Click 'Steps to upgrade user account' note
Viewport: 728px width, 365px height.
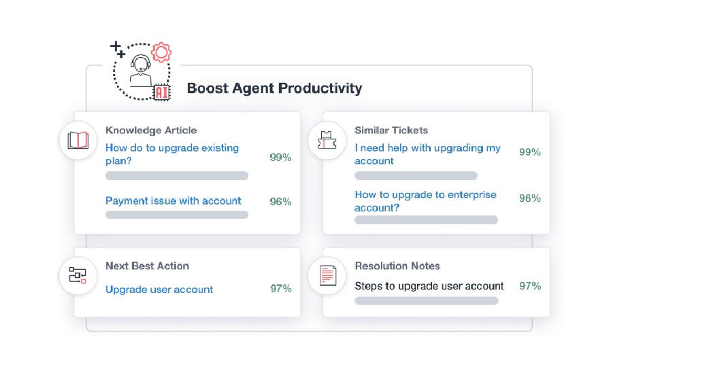tap(429, 286)
